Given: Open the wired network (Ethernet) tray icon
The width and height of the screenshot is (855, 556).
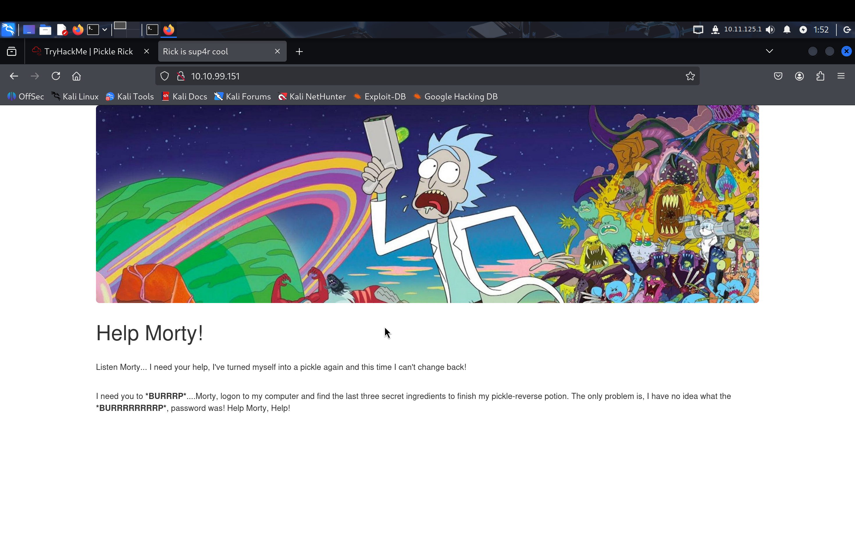Looking at the screenshot, I should pos(698,29).
